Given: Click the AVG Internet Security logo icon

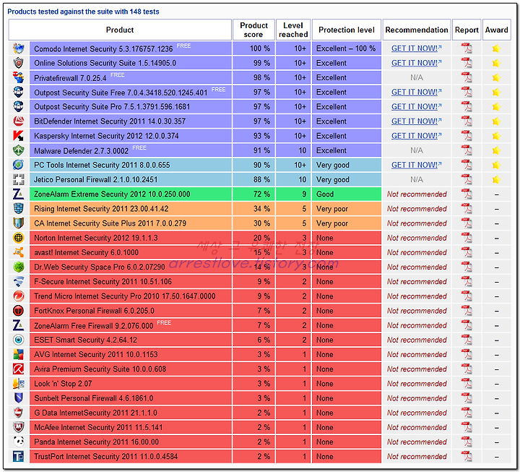Looking at the screenshot, I should [x=19, y=354].
